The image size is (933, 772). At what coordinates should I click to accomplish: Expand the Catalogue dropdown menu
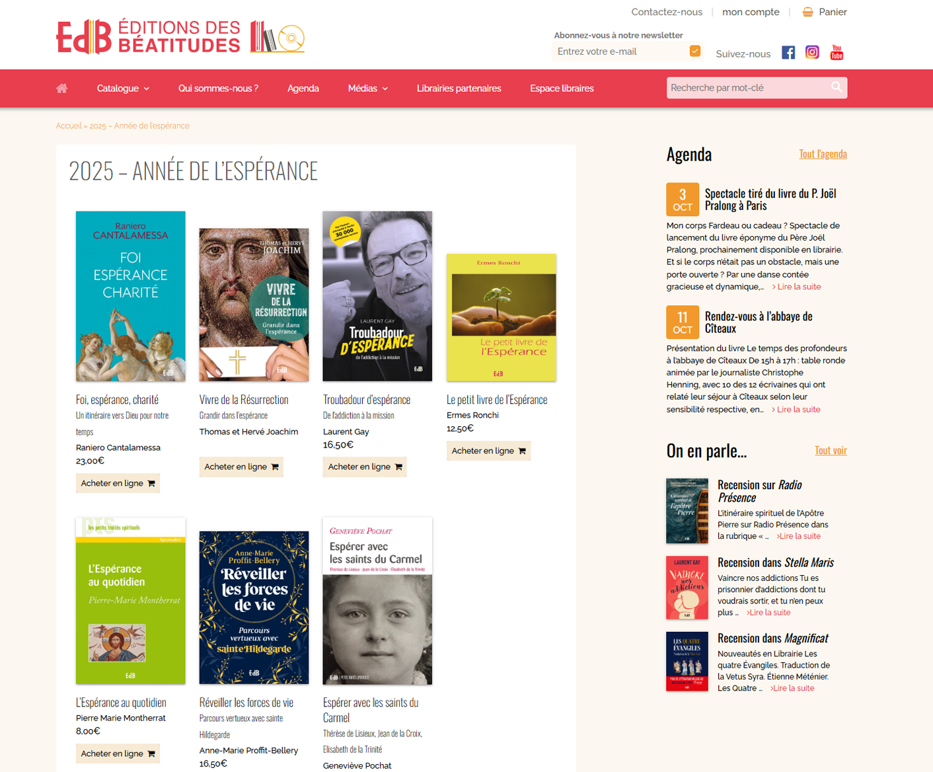[123, 89]
